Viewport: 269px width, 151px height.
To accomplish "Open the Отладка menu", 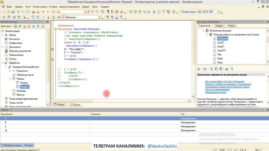I will [x=53, y=7].
